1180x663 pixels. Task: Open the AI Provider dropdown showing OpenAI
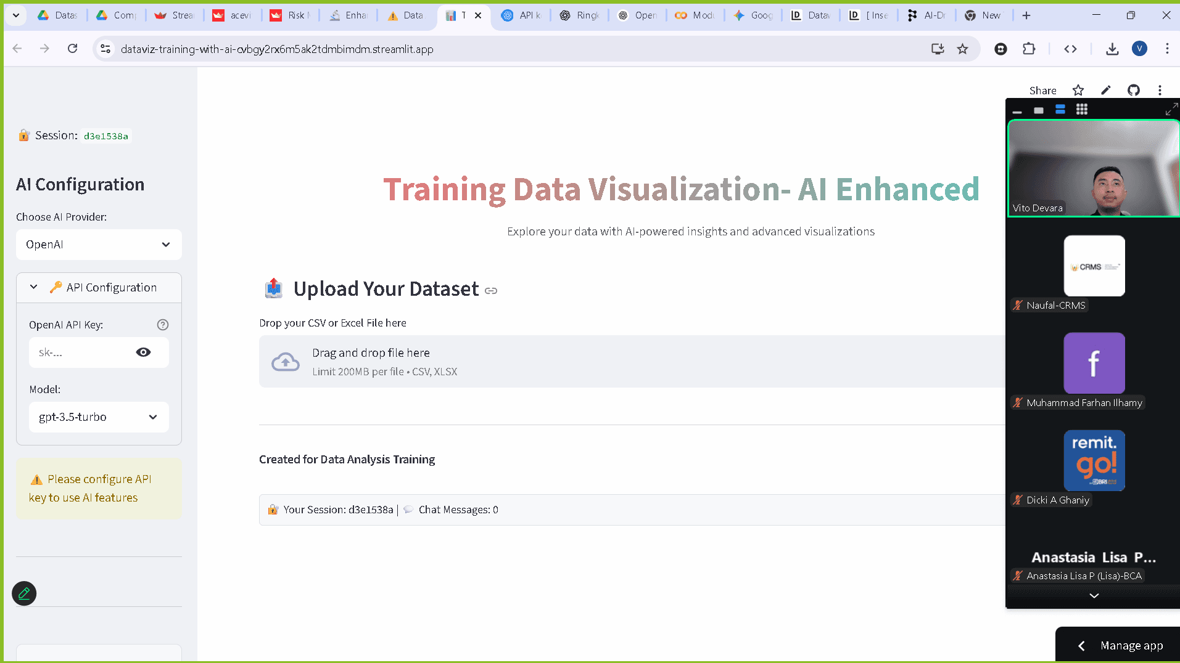[x=99, y=245]
